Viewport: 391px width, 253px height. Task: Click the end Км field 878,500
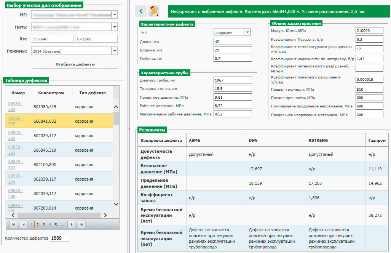96,39
